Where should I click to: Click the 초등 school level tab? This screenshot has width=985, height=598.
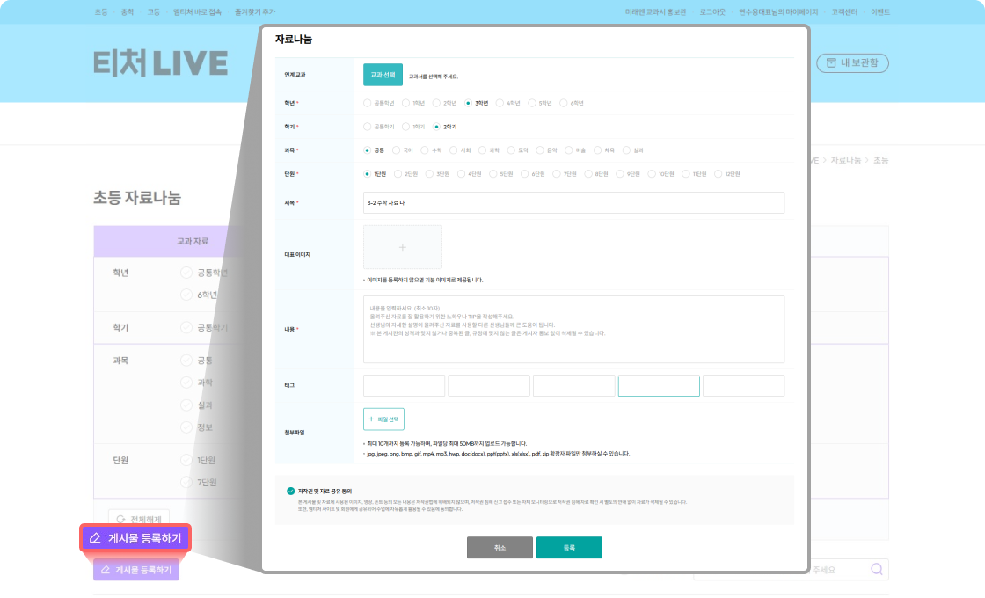[101, 12]
